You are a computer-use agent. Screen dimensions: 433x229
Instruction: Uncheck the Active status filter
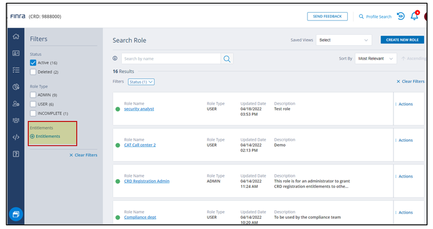tap(33, 63)
